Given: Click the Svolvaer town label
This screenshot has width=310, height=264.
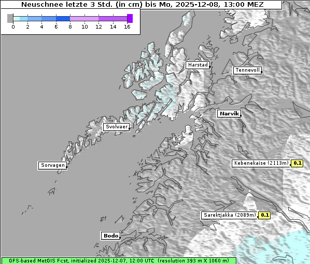Looking at the screenshot, I should (x=117, y=127).
